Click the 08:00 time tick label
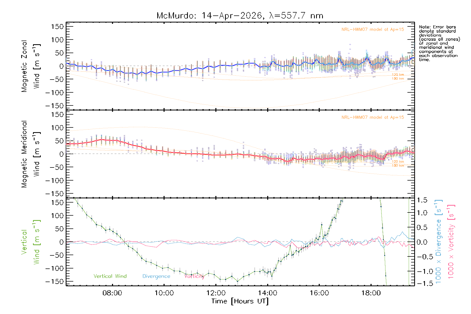This screenshot has height=314, width=471. tap(112, 293)
